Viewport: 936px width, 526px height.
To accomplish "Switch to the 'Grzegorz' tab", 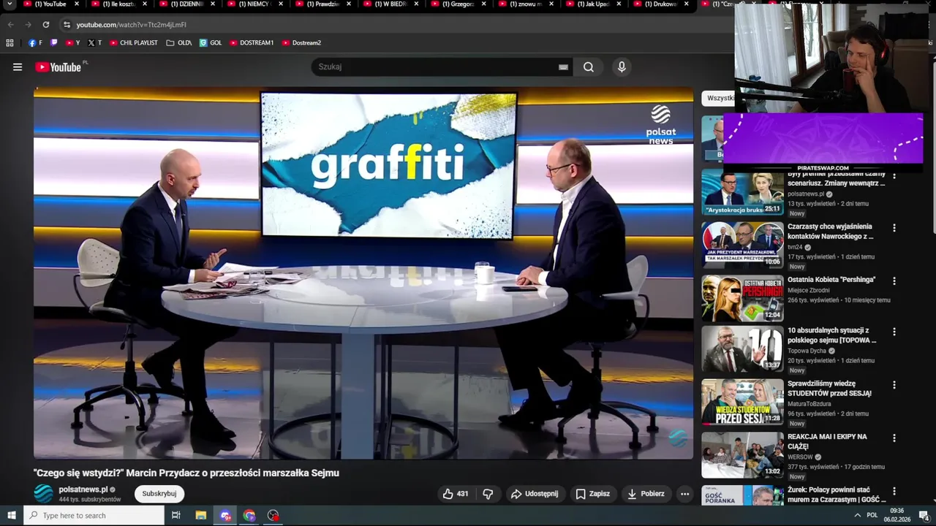I will 457,4.
